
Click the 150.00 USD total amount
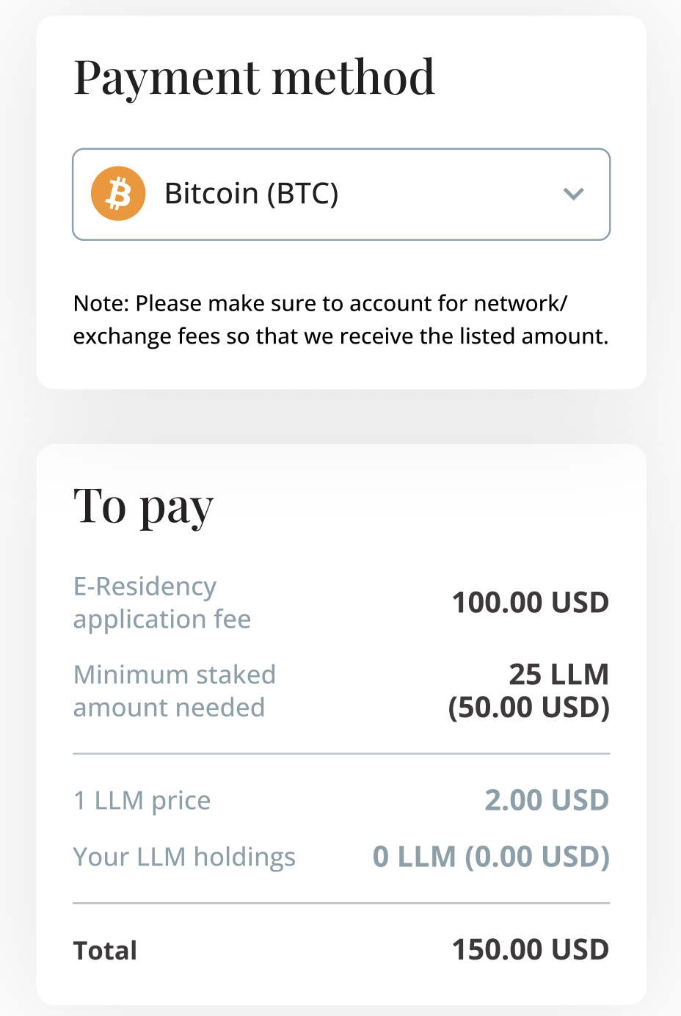click(530, 950)
